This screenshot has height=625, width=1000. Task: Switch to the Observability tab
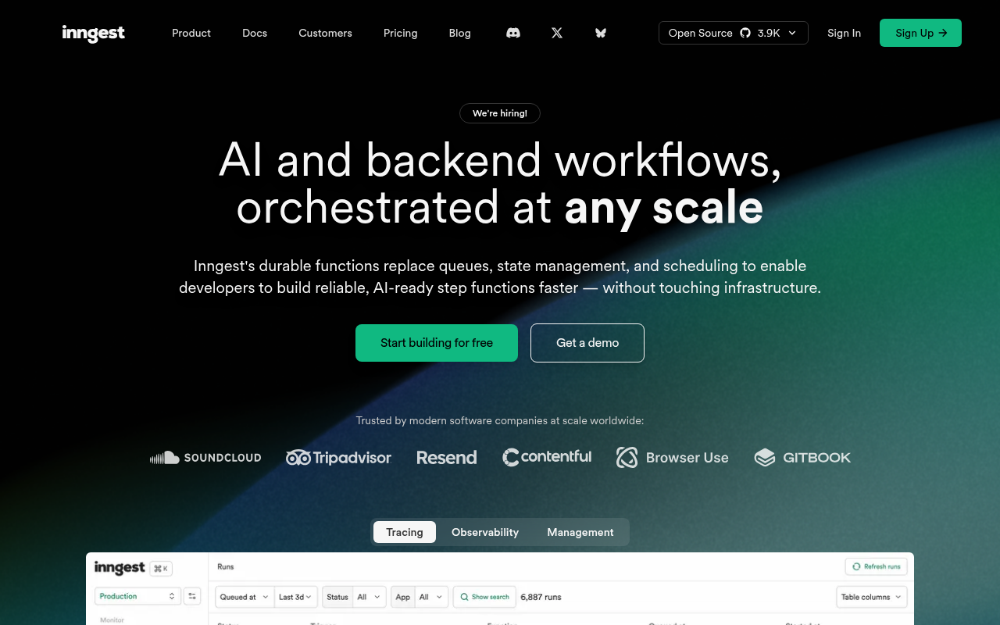pyautogui.click(x=484, y=532)
